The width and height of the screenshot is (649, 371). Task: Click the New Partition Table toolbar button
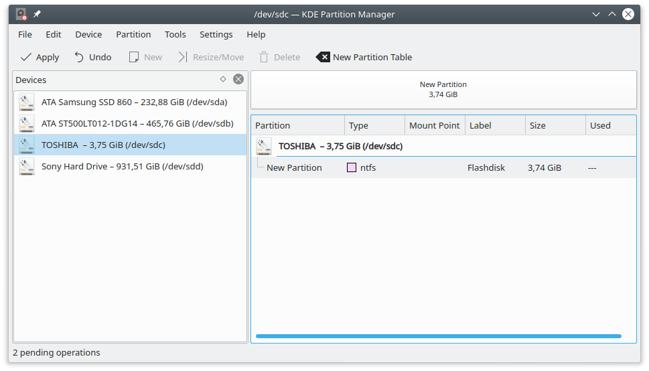[x=364, y=58]
